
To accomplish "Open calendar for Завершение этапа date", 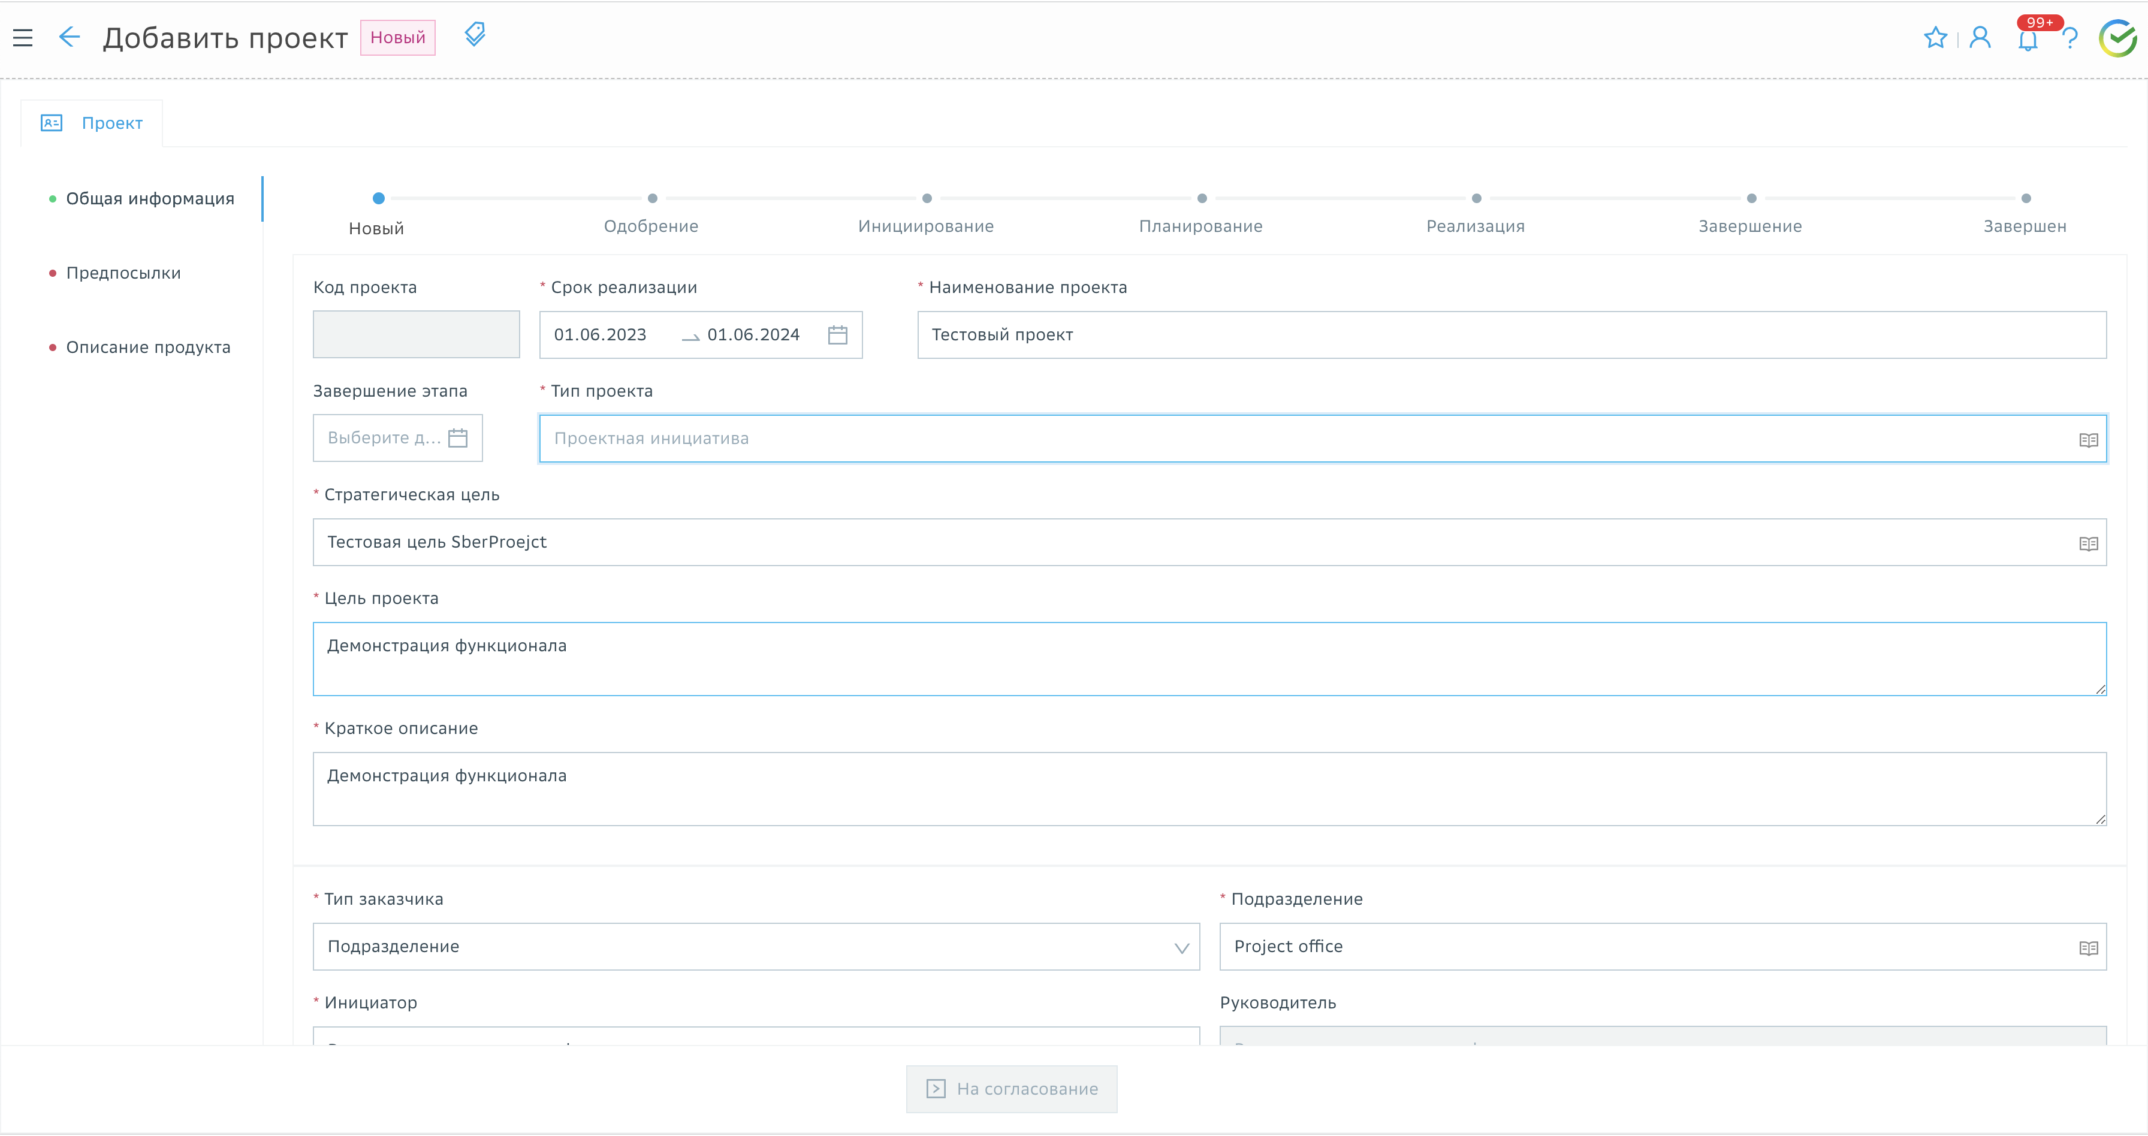I will point(458,439).
